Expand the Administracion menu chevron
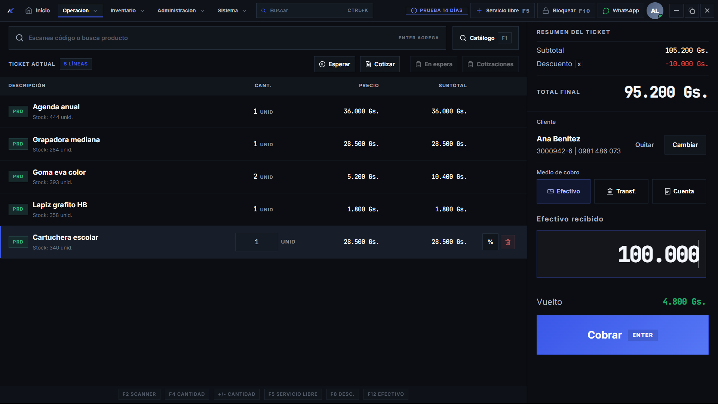Viewport: 718px width, 404px height. 203,11
